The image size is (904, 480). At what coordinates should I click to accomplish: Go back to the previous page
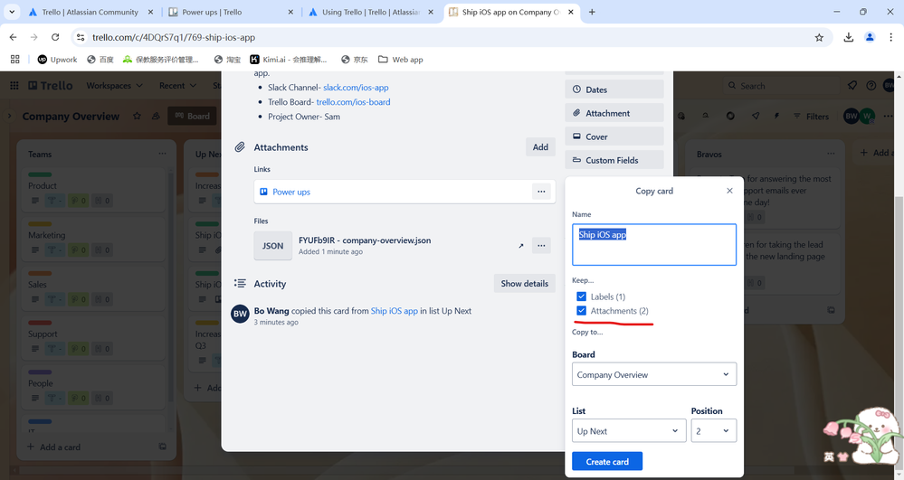tap(14, 37)
